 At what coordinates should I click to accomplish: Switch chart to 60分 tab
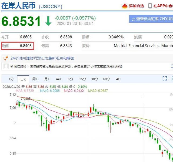tap(107, 79)
